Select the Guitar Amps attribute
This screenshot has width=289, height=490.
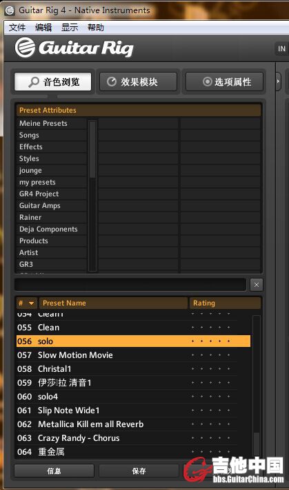40,206
